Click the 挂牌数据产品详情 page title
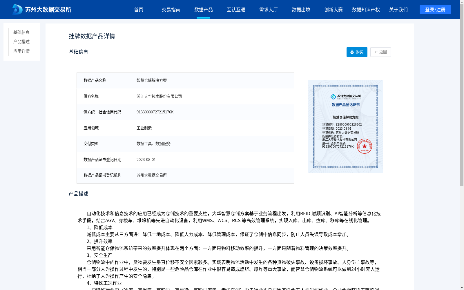The height and width of the screenshot is (290, 464). pyautogui.click(x=92, y=36)
